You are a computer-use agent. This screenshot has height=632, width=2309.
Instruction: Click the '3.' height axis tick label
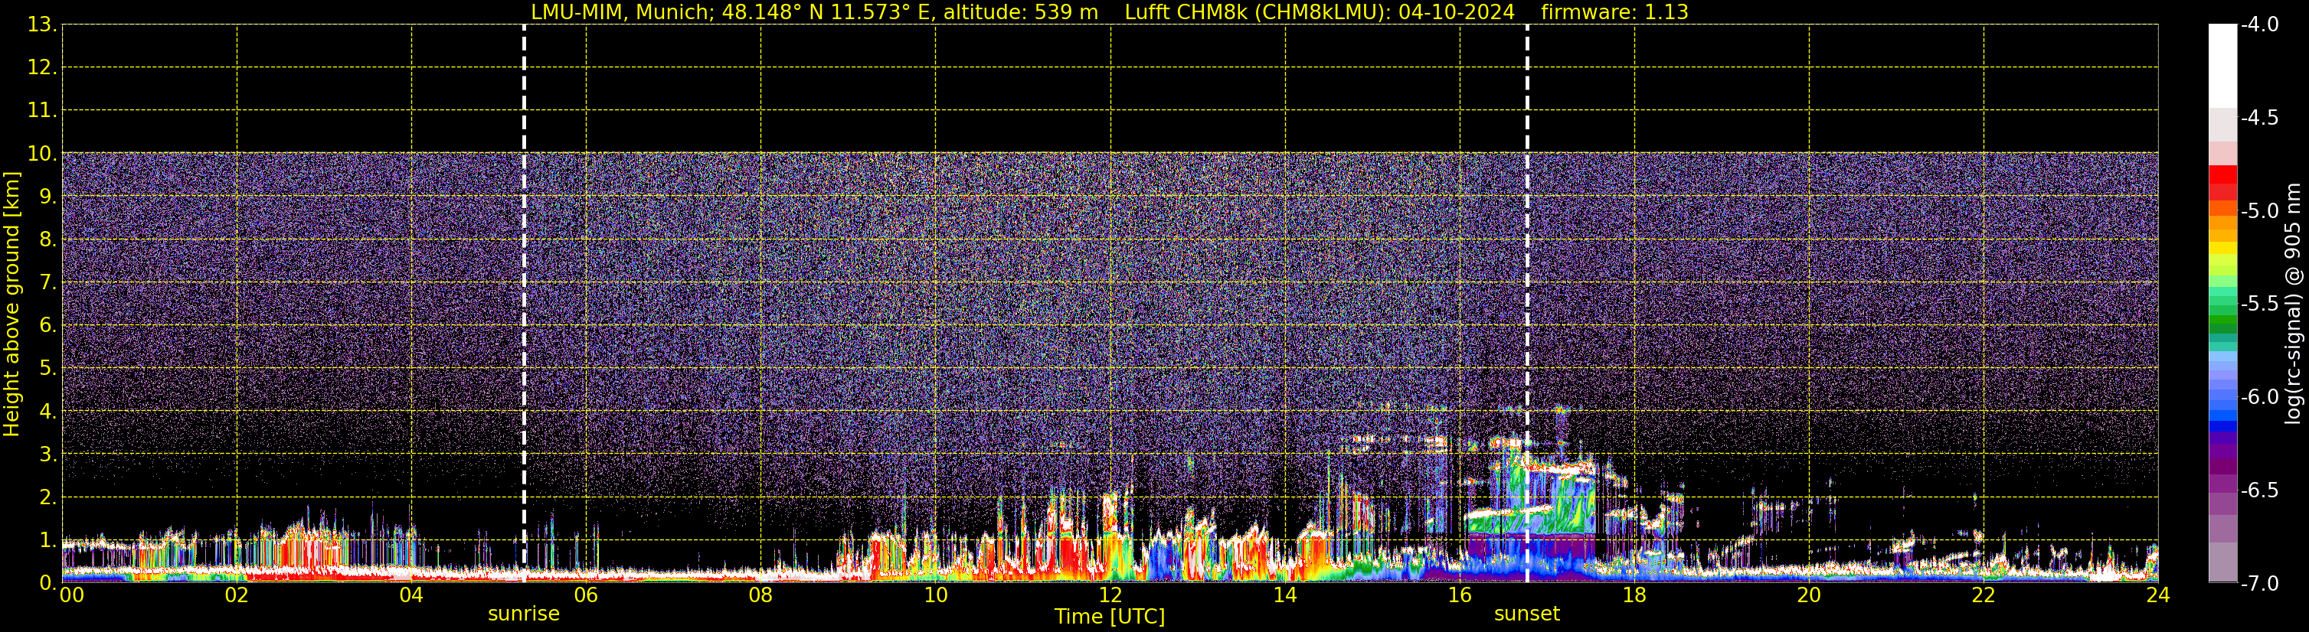tap(47, 454)
